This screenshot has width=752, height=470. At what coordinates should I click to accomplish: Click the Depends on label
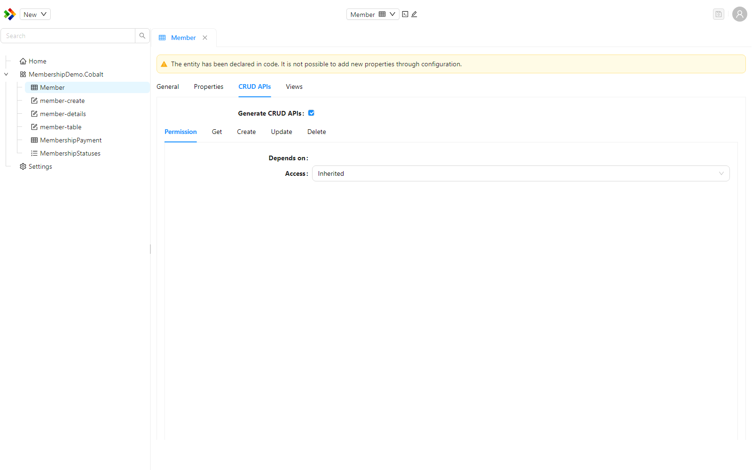(288, 158)
